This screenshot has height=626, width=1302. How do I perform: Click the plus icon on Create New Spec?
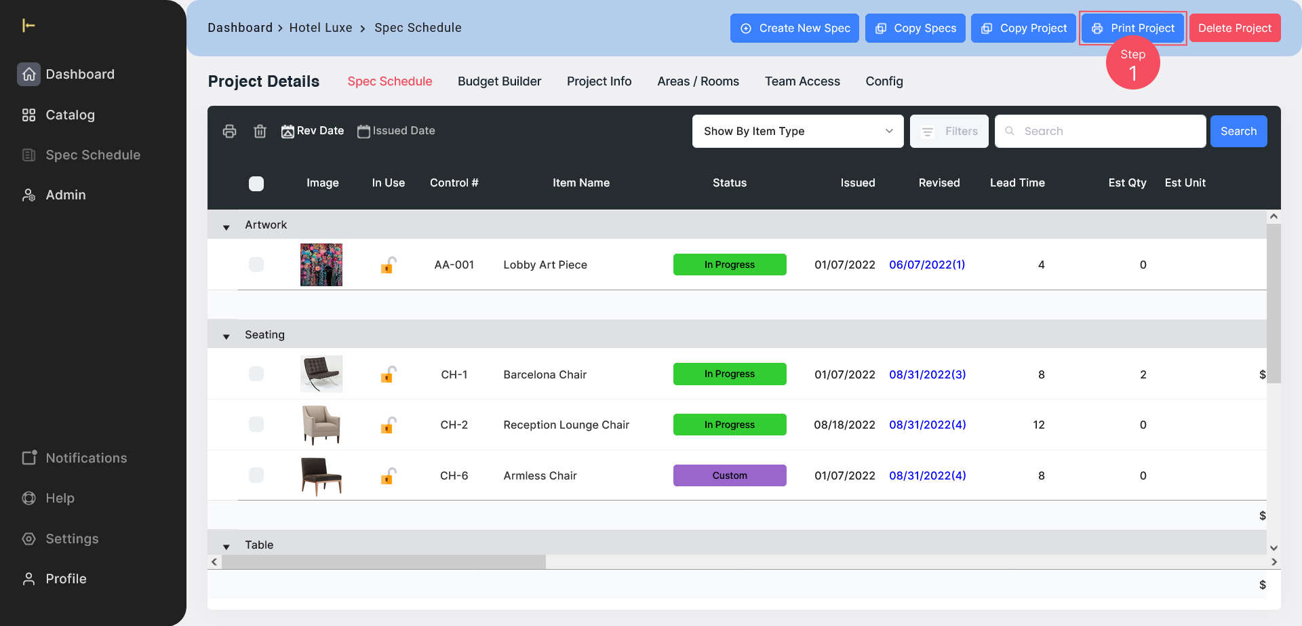[746, 28]
